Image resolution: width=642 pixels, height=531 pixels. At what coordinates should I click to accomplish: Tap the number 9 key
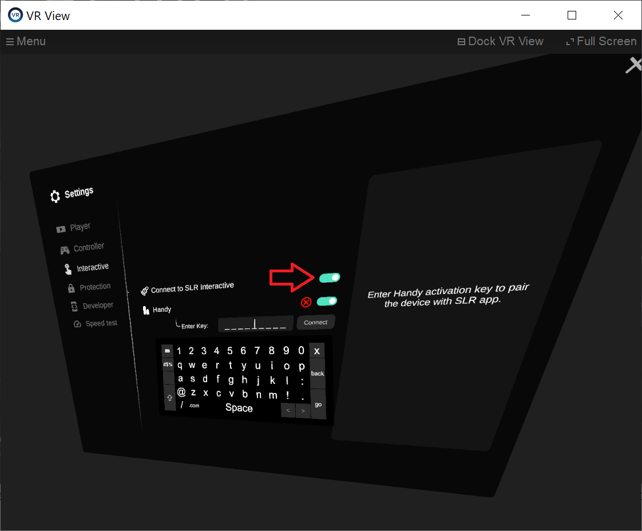coord(286,350)
